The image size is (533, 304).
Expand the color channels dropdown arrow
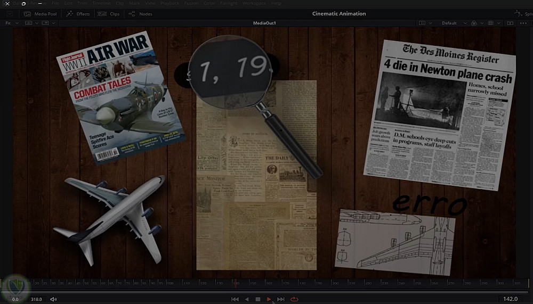coord(482,23)
